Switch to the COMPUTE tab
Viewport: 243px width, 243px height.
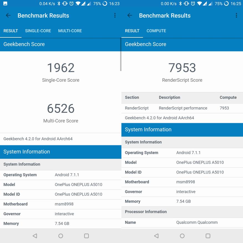(x=156, y=31)
